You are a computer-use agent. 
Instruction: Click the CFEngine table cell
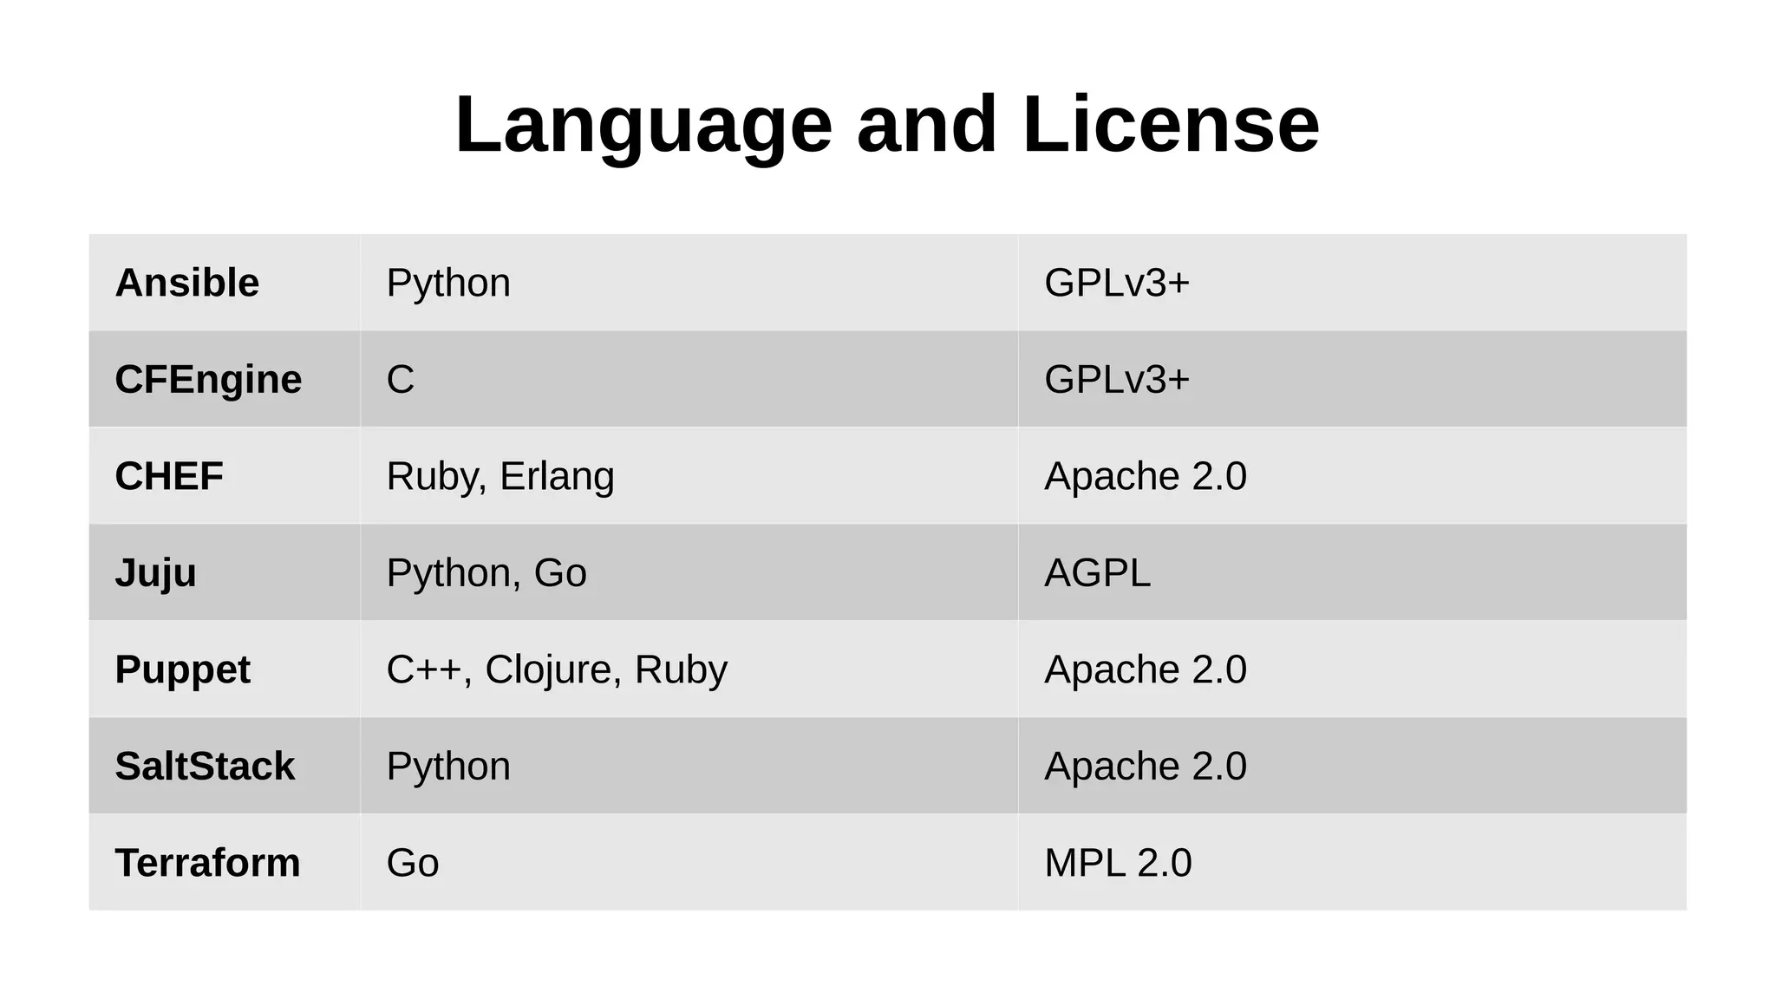(x=208, y=379)
